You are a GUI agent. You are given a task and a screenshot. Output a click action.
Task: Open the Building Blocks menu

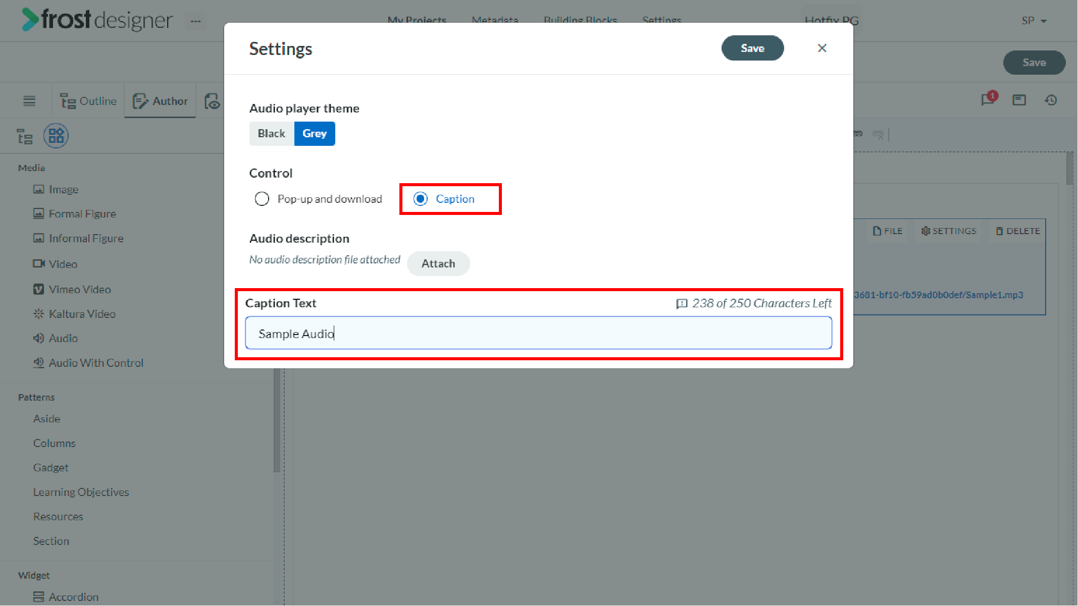[580, 20]
